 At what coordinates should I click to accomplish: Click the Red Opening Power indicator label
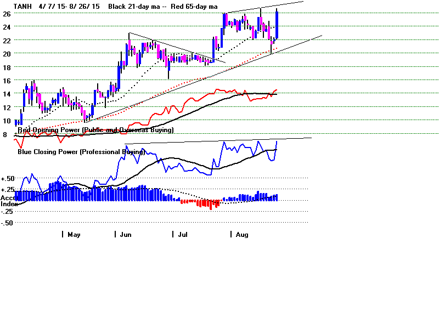tap(95, 130)
